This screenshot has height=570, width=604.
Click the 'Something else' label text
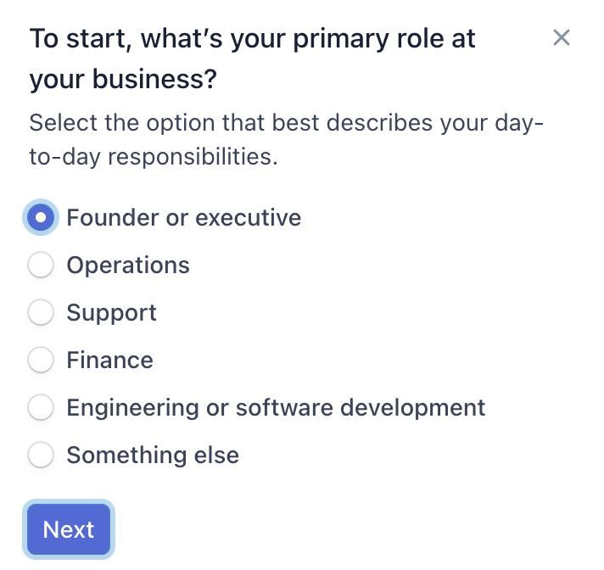coord(153,455)
